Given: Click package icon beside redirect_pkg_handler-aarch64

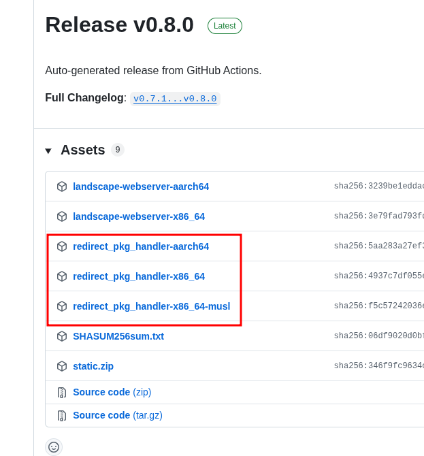Looking at the screenshot, I should (x=62, y=246).
